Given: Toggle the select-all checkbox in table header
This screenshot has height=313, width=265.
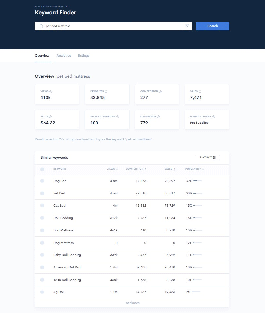Looking at the screenshot, I should pyautogui.click(x=42, y=169).
